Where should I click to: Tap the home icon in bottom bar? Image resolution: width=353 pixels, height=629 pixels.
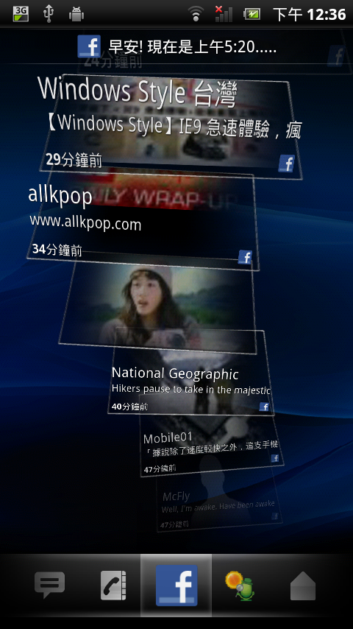point(303,586)
